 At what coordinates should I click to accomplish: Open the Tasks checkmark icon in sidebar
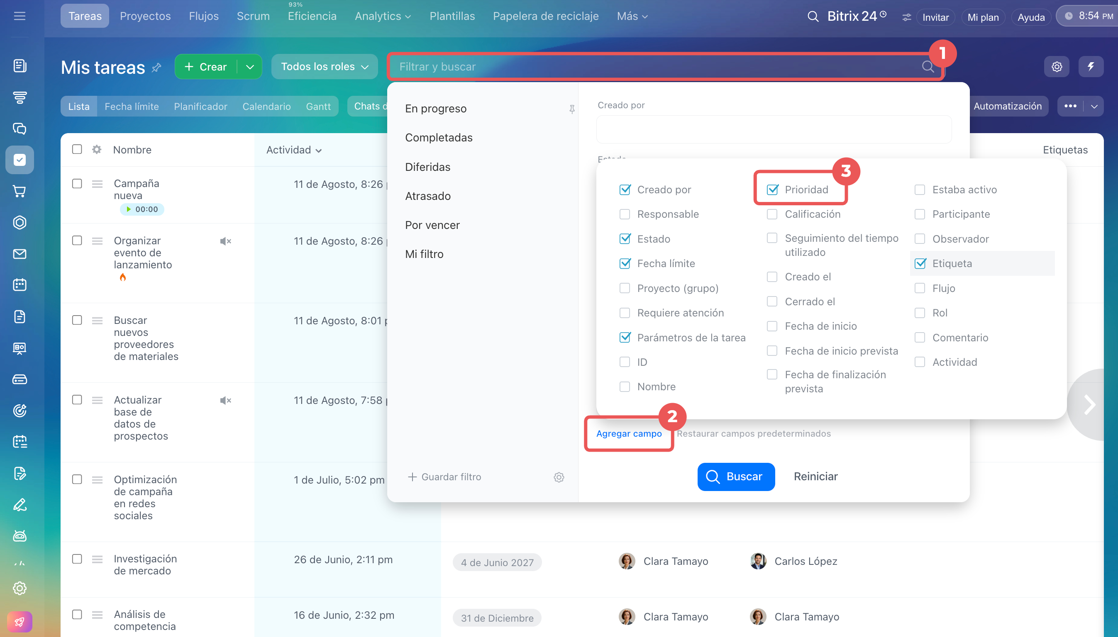pyautogui.click(x=20, y=160)
